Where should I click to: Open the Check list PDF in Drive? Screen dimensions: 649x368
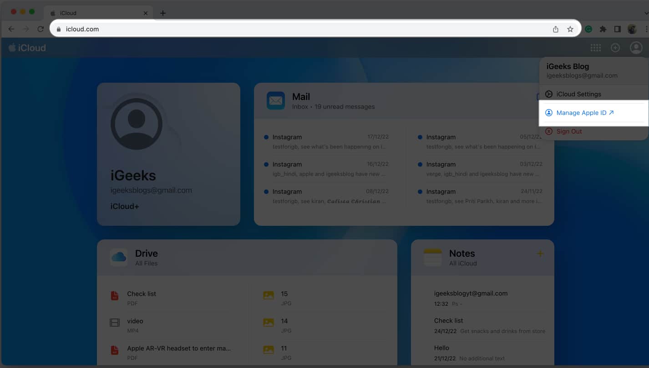coord(142,293)
